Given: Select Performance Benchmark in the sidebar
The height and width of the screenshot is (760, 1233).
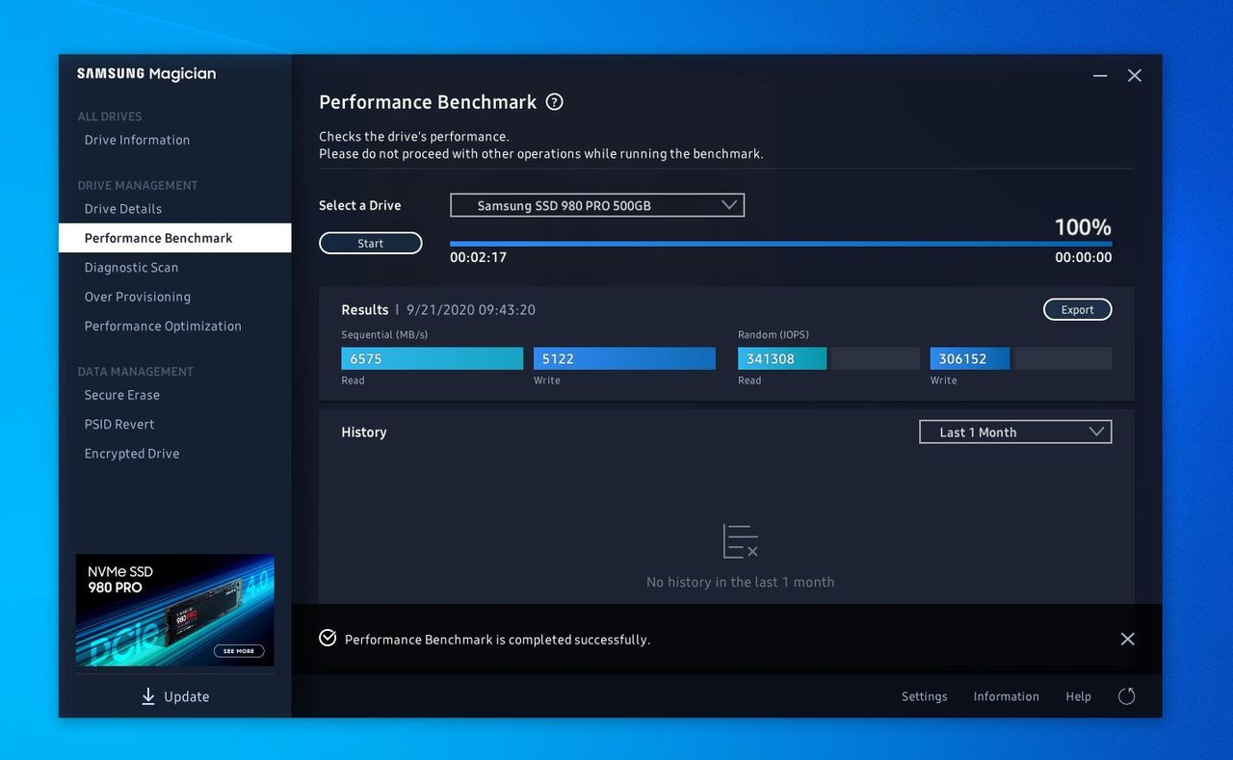Looking at the screenshot, I should pyautogui.click(x=174, y=238).
